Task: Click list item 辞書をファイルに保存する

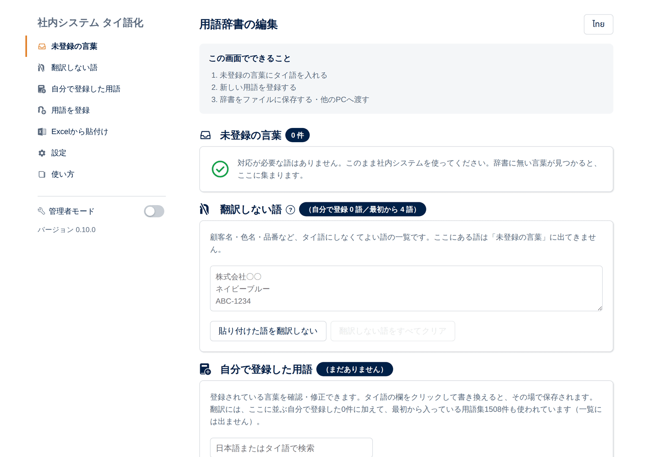Action: point(295,100)
